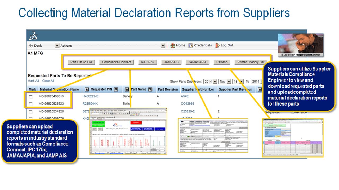Screen dimensions: 339x190
Task: Sort Requester P/N column descending arrow
Action: tap(116, 89)
